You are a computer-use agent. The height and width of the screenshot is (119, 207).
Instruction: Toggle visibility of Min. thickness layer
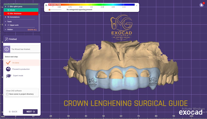[9, 14]
